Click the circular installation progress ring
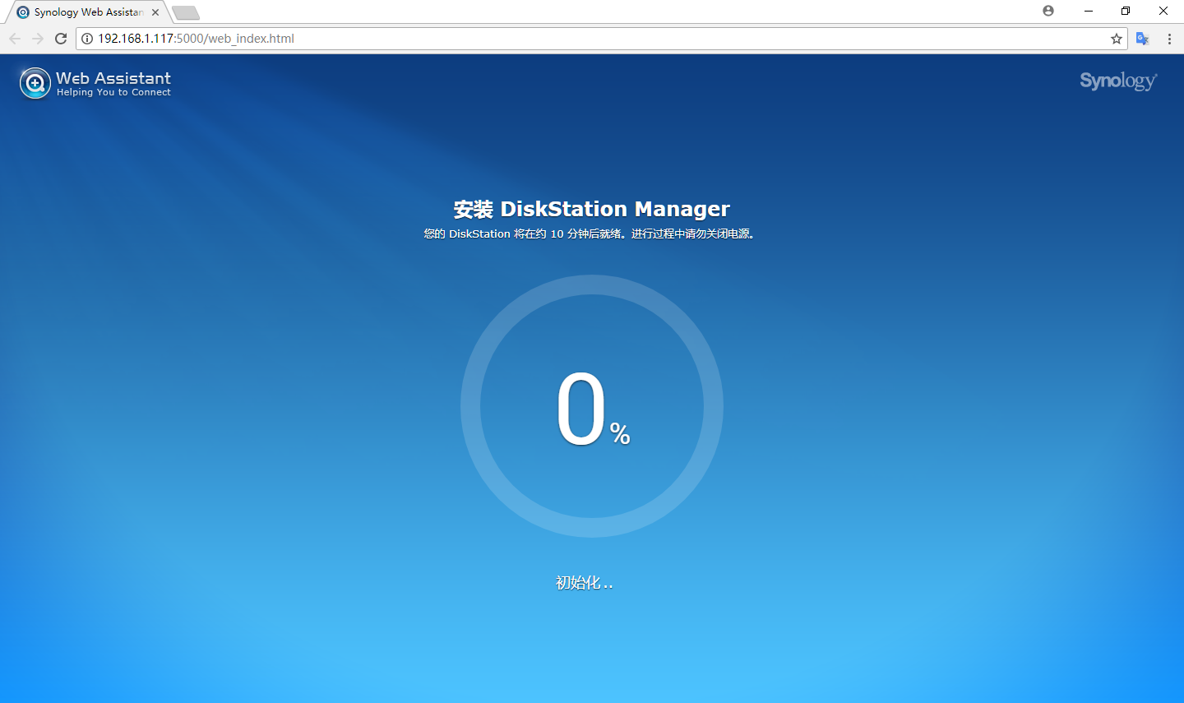 (592, 406)
